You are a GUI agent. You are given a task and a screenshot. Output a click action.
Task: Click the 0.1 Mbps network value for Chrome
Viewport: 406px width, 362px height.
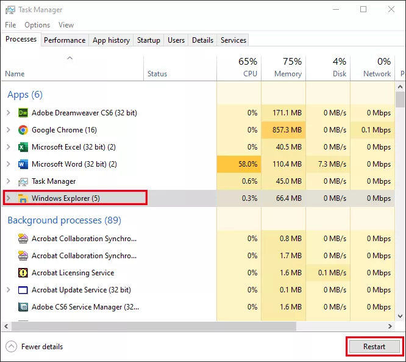coord(376,130)
